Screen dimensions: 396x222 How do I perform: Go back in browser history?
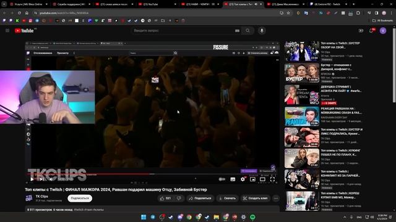(4, 13)
